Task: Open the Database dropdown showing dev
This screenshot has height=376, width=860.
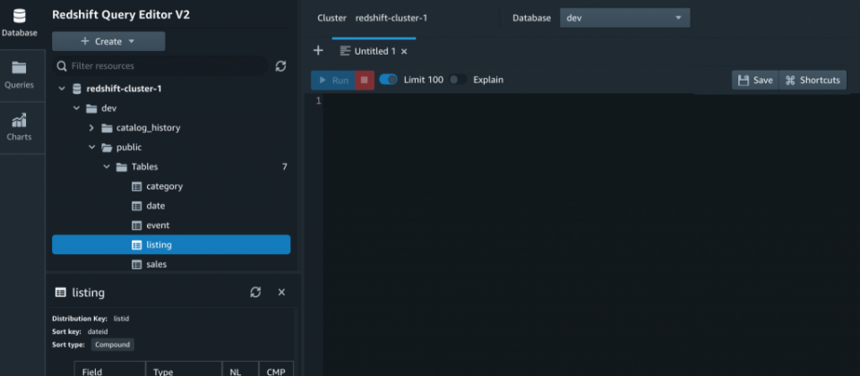Action: tap(624, 18)
